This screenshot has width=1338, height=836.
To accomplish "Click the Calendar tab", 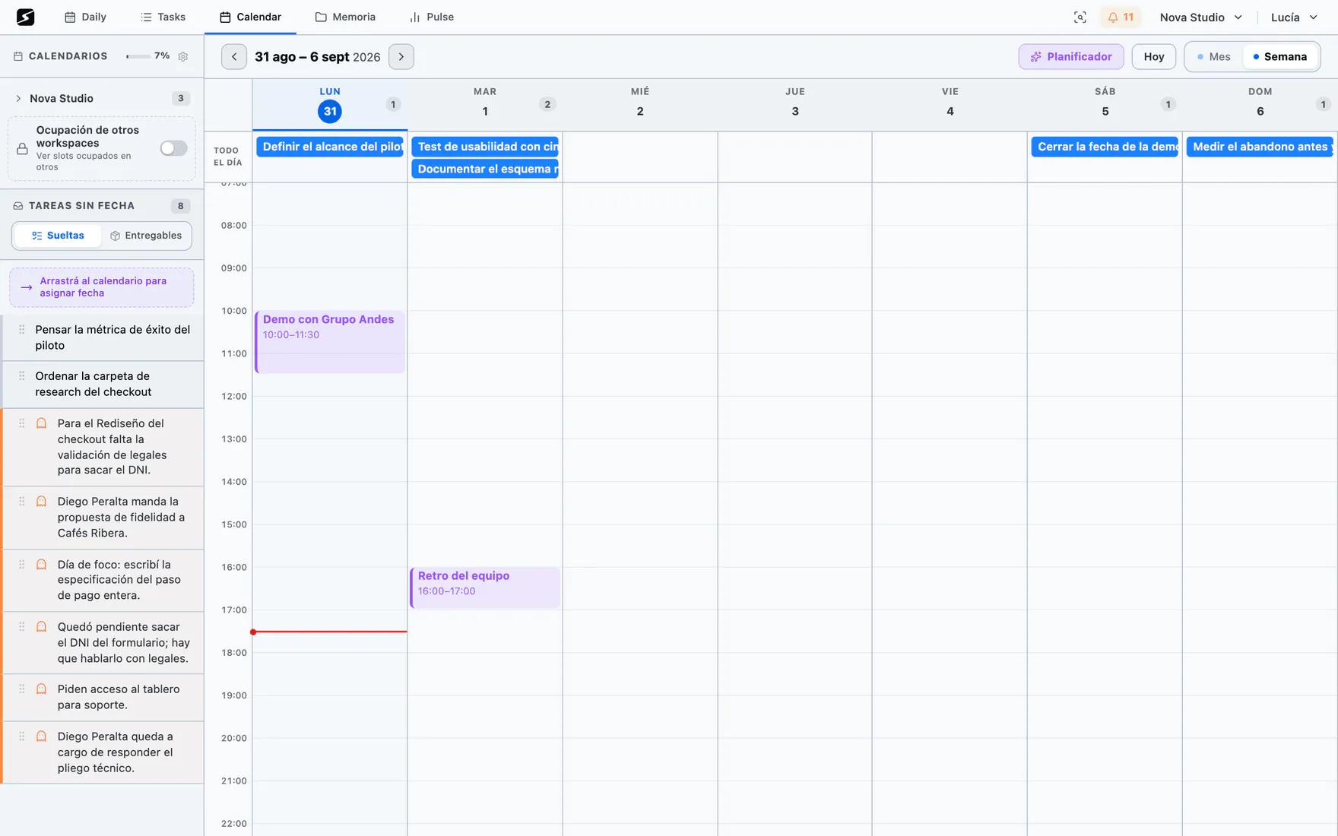I will click(x=250, y=17).
